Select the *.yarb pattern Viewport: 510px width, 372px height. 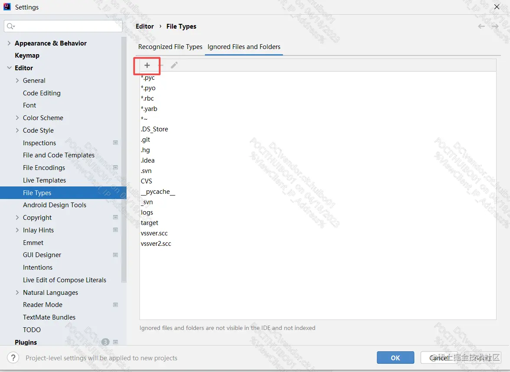pos(149,109)
